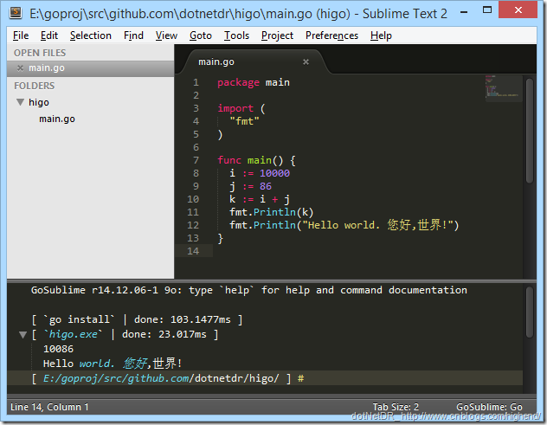Click the console panel vertical scrollbar
The image size is (547, 425).
[x=529, y=312]
